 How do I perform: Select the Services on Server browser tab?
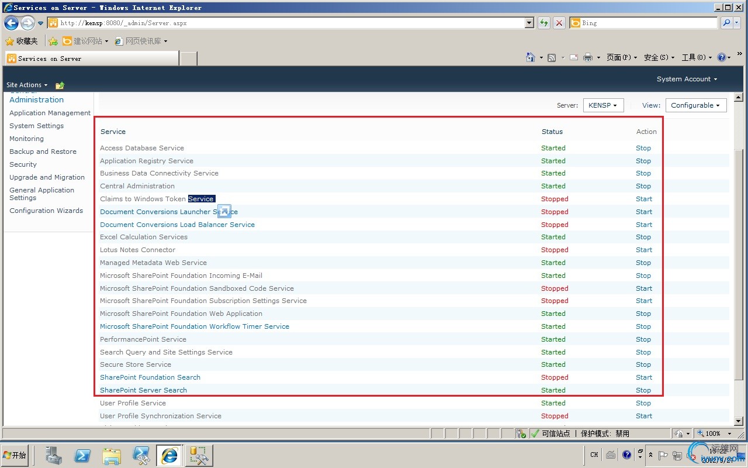pyautogui.click(x=92, y=58)
